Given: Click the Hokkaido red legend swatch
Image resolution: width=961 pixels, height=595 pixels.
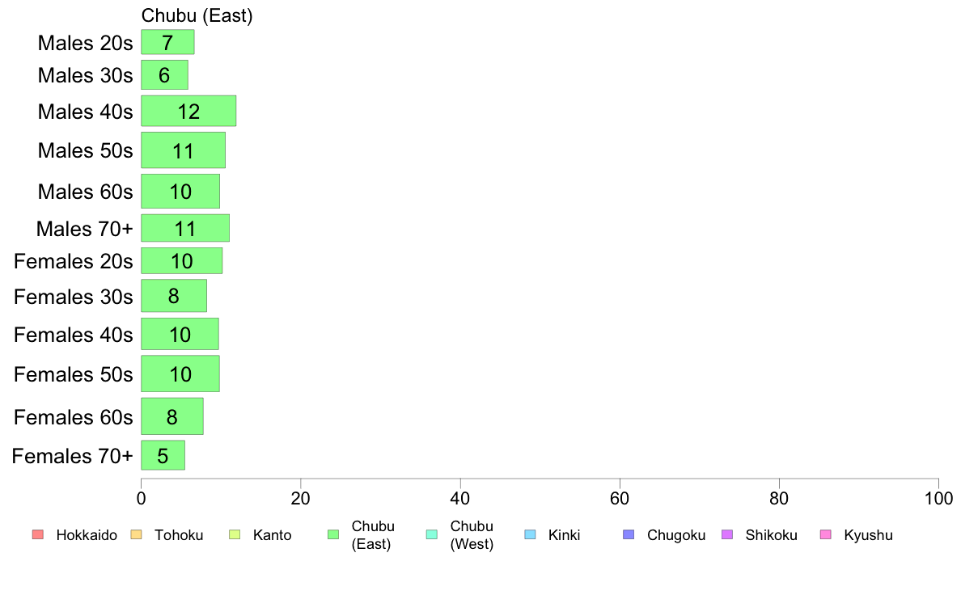Looking at the screenshot, I should (x=38, y=534).
